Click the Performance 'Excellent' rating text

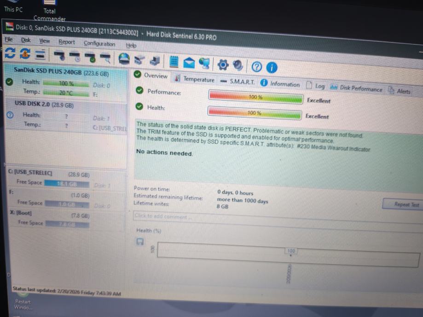[x=319, y=101]
